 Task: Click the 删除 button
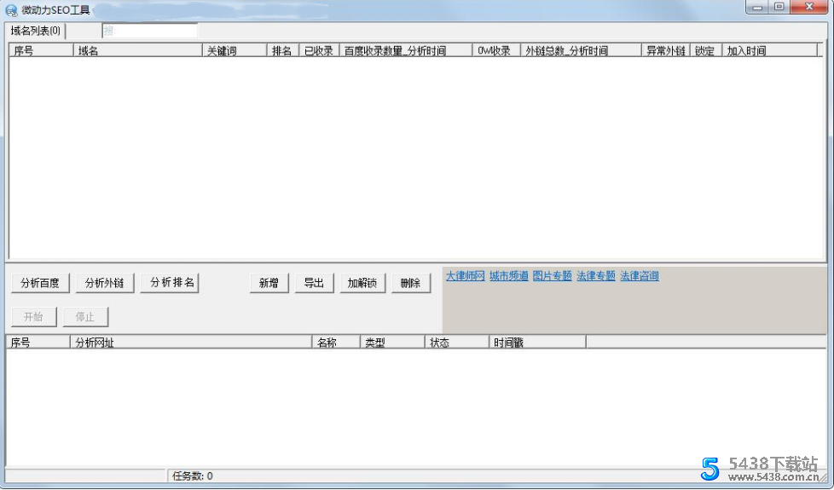[411, 283]
